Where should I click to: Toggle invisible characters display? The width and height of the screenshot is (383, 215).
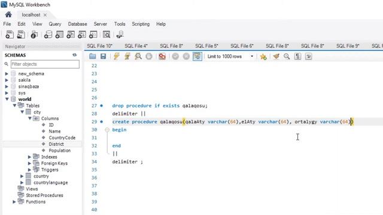click(297, 56)
